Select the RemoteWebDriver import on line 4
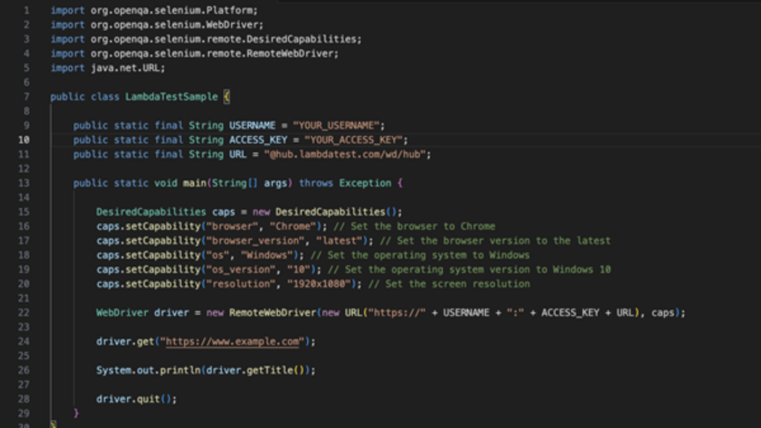This screenshot has width=761, height=428. (x=193, y=53)
